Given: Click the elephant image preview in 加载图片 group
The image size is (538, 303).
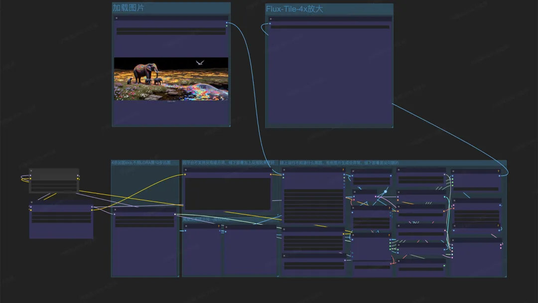Looking at the screenshot, I should 171,79.
